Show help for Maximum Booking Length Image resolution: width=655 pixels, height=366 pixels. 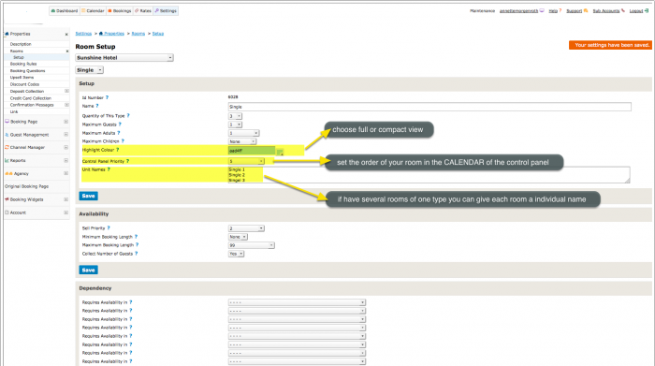[137, 245]
